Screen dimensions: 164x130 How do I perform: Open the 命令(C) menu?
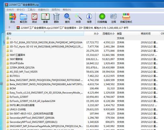[21, 10]
